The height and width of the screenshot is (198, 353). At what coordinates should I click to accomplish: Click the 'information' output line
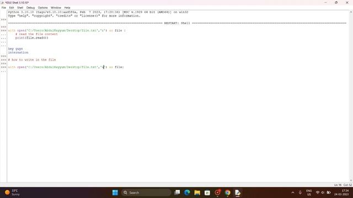[x=18, y=52]
